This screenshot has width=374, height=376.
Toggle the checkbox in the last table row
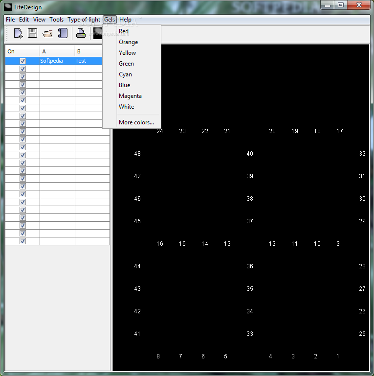(x=23, y=241)
